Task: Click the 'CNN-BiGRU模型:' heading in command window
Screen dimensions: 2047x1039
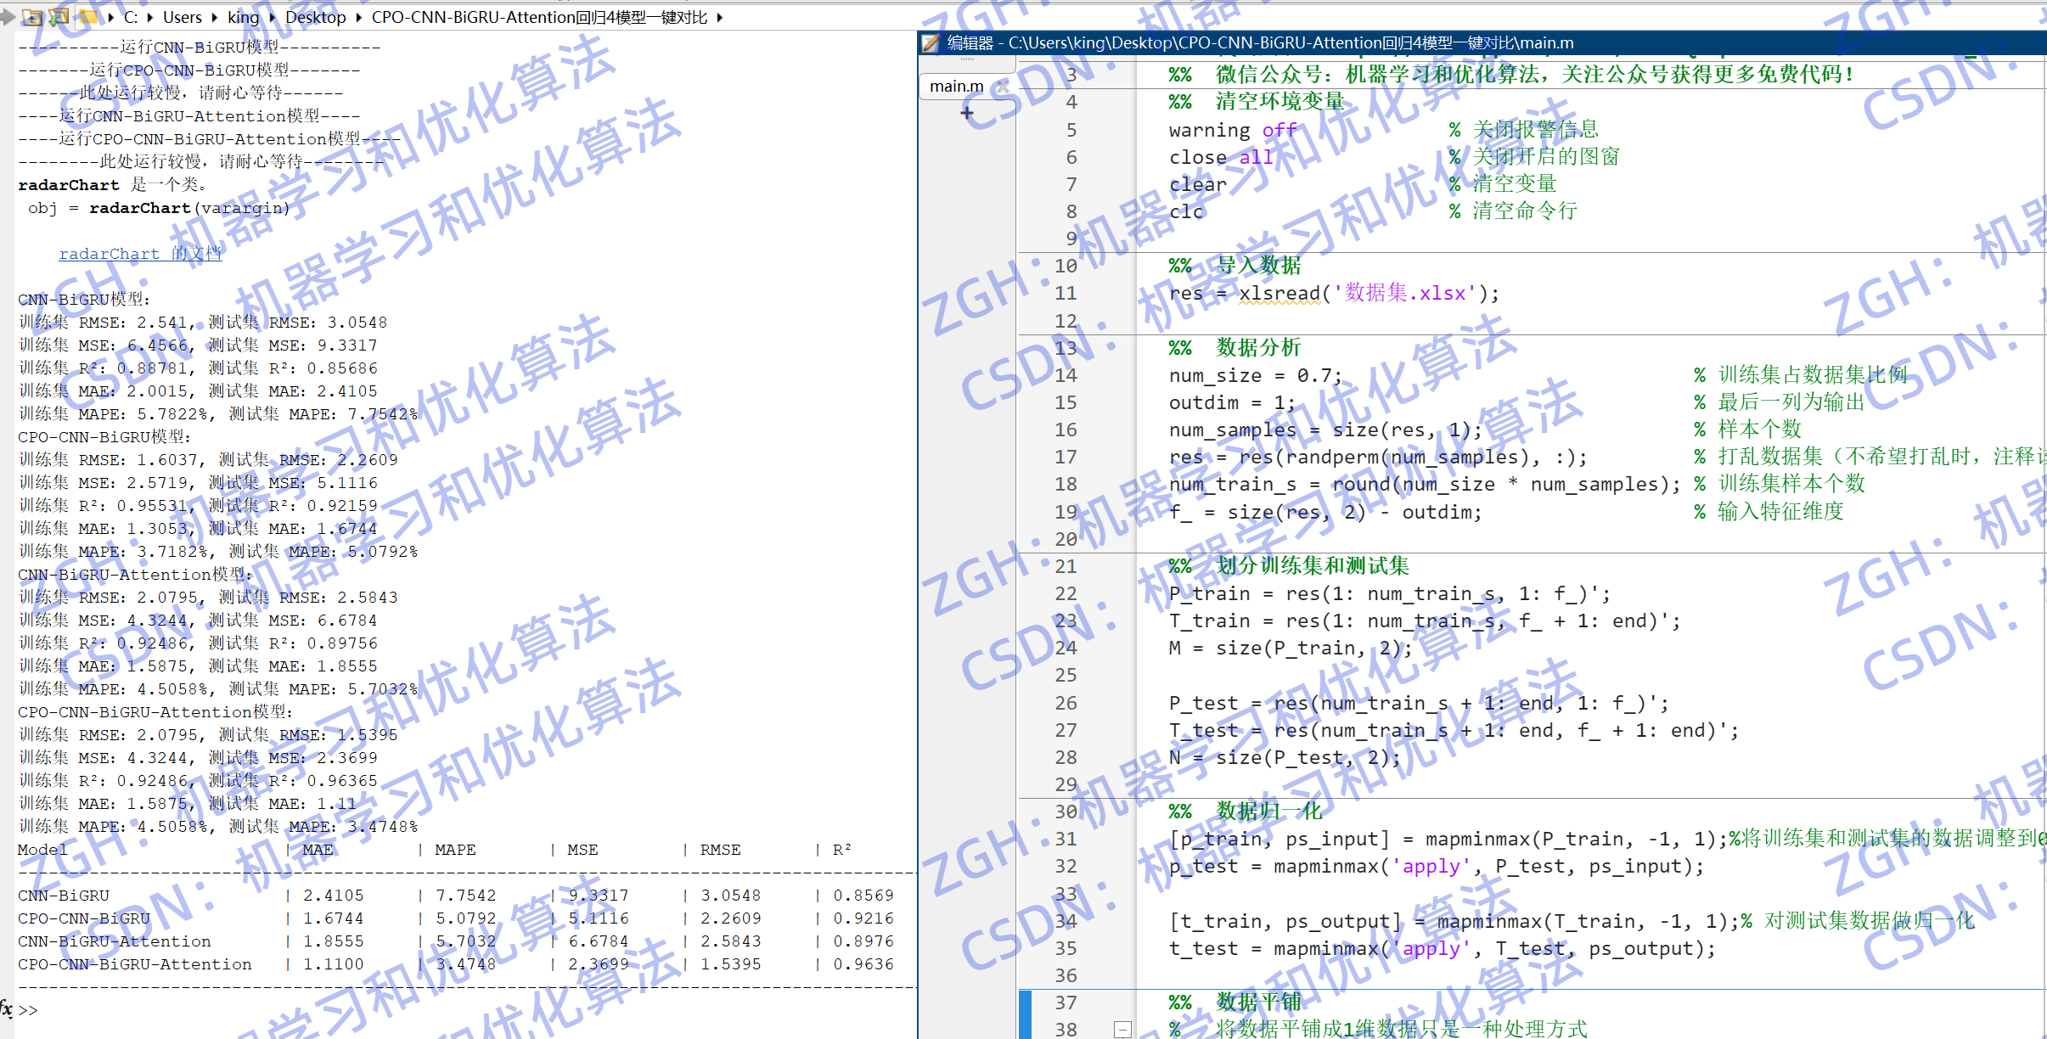Action: 84,300
